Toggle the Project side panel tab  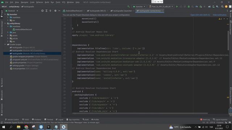[1, 14]
